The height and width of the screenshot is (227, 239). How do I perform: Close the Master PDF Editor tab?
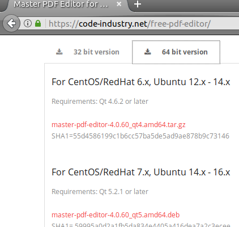point(119,4)
